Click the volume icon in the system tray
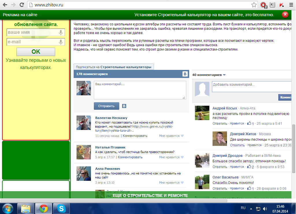The height and width of the screenshot is (214, 296). pyautogui.click(x=265, y=209)
